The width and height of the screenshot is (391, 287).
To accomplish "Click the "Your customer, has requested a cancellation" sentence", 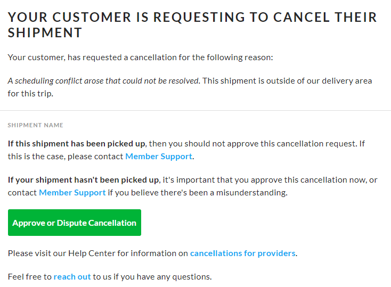I will pos(140,58).
